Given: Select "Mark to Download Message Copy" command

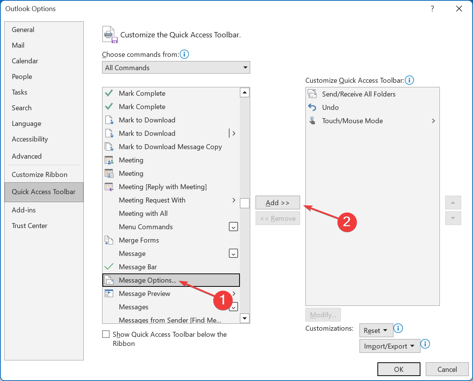Looking at the screenshot, I should click(x=171, y=146).
